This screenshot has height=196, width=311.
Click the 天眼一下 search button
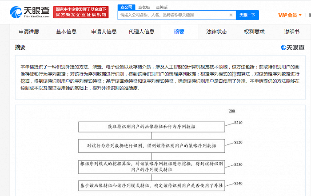tap(247, 15)
